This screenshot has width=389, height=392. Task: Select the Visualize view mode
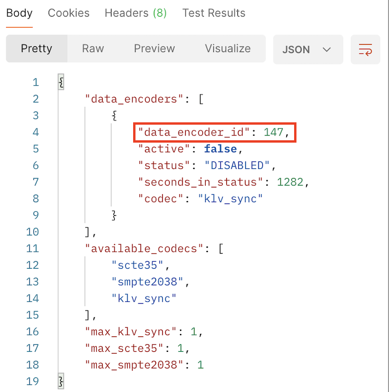pos(228,49)
